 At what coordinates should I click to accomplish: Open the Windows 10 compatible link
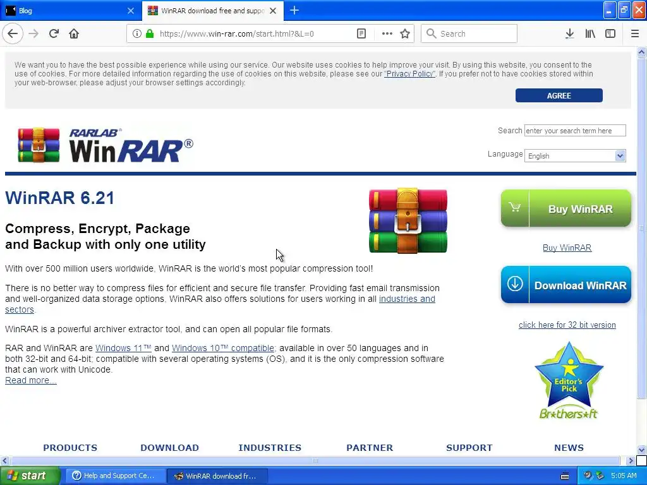point(223,348)
